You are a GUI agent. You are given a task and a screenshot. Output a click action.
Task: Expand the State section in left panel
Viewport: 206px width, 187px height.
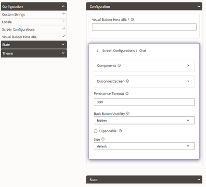(x=34, y=45)
